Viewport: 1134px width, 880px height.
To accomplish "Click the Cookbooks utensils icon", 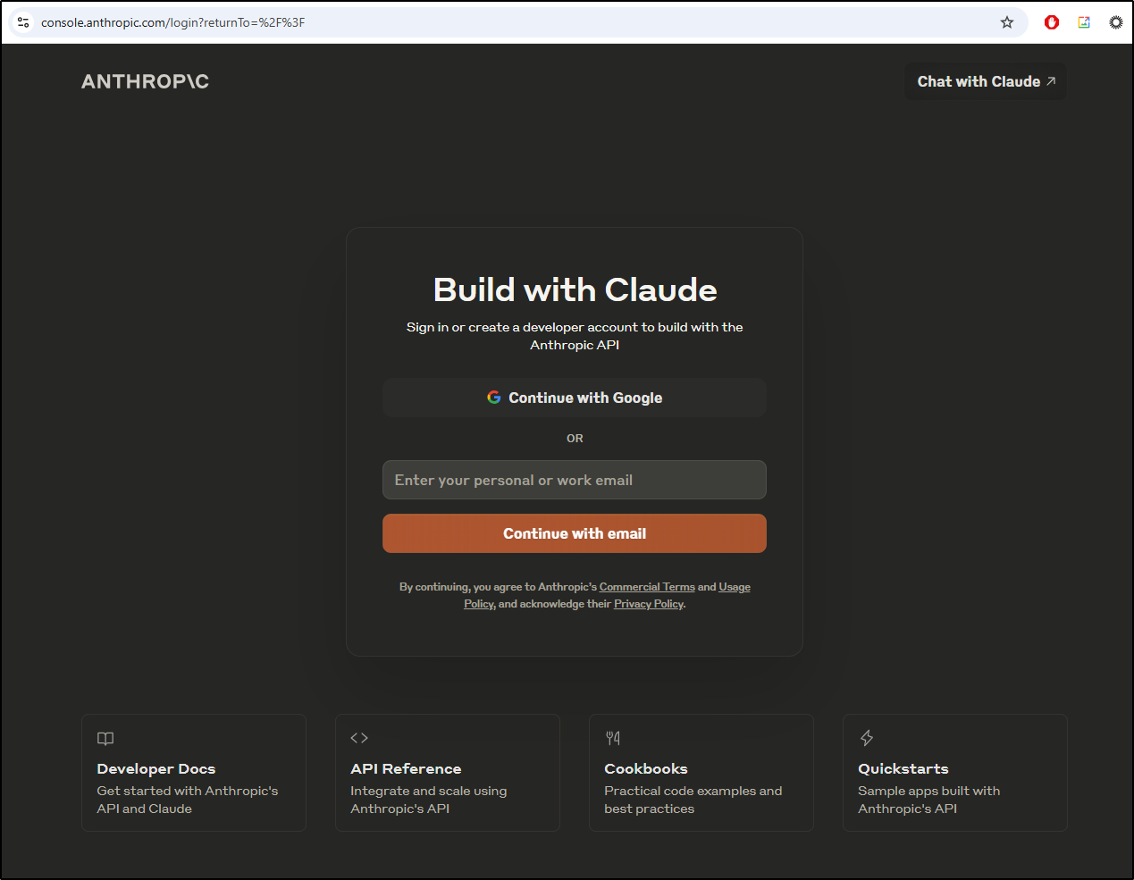I will (613, 738).
